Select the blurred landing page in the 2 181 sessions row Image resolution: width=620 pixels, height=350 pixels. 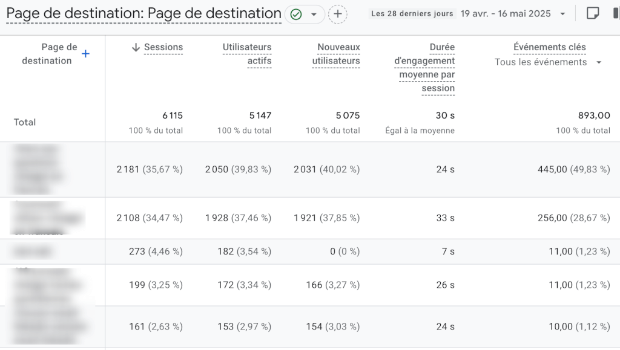pos(38,170)
